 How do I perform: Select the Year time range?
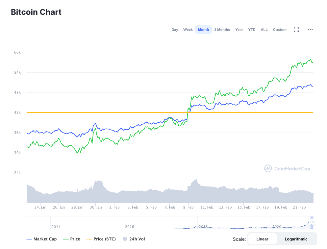pyautogui.click(x=239, y=30)
